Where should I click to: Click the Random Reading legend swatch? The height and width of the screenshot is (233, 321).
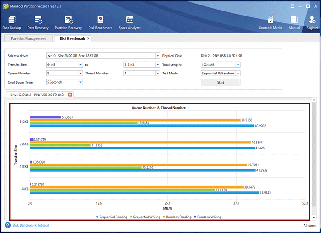164,217
